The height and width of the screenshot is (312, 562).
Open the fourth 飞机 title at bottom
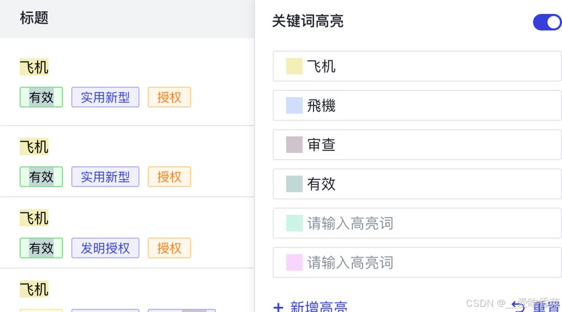point(34,290)
